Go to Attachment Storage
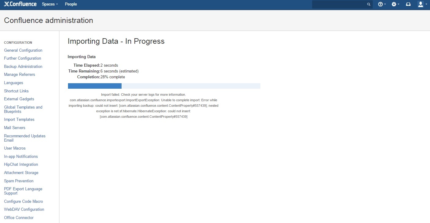This screenshot has width=430, height=223. pos(21,173)
